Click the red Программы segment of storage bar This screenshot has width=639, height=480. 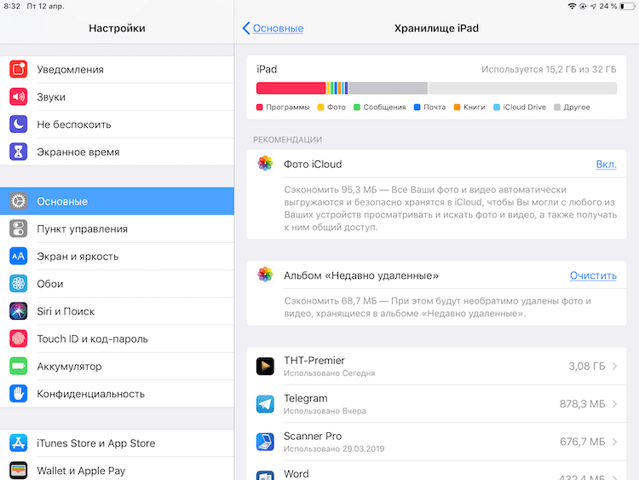(x=291, y=88)
